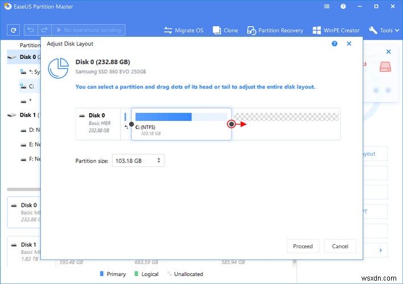Launch Partition Recovery
This screenshot has height=284, width=403.
pos(275,30)
